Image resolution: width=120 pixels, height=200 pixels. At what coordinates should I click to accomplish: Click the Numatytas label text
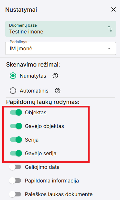pyautogui.click(x=33, y=76)
